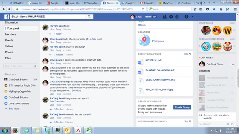Expand 3 Replies from 34 mins ago
This screenshot has height=134, width=239.
pos(59,55)
